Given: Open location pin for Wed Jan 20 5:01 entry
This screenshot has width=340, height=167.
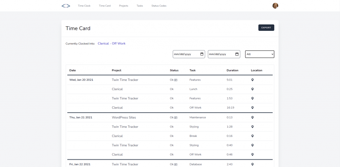Looking at the screenshot, I should [x=252, y=80].
